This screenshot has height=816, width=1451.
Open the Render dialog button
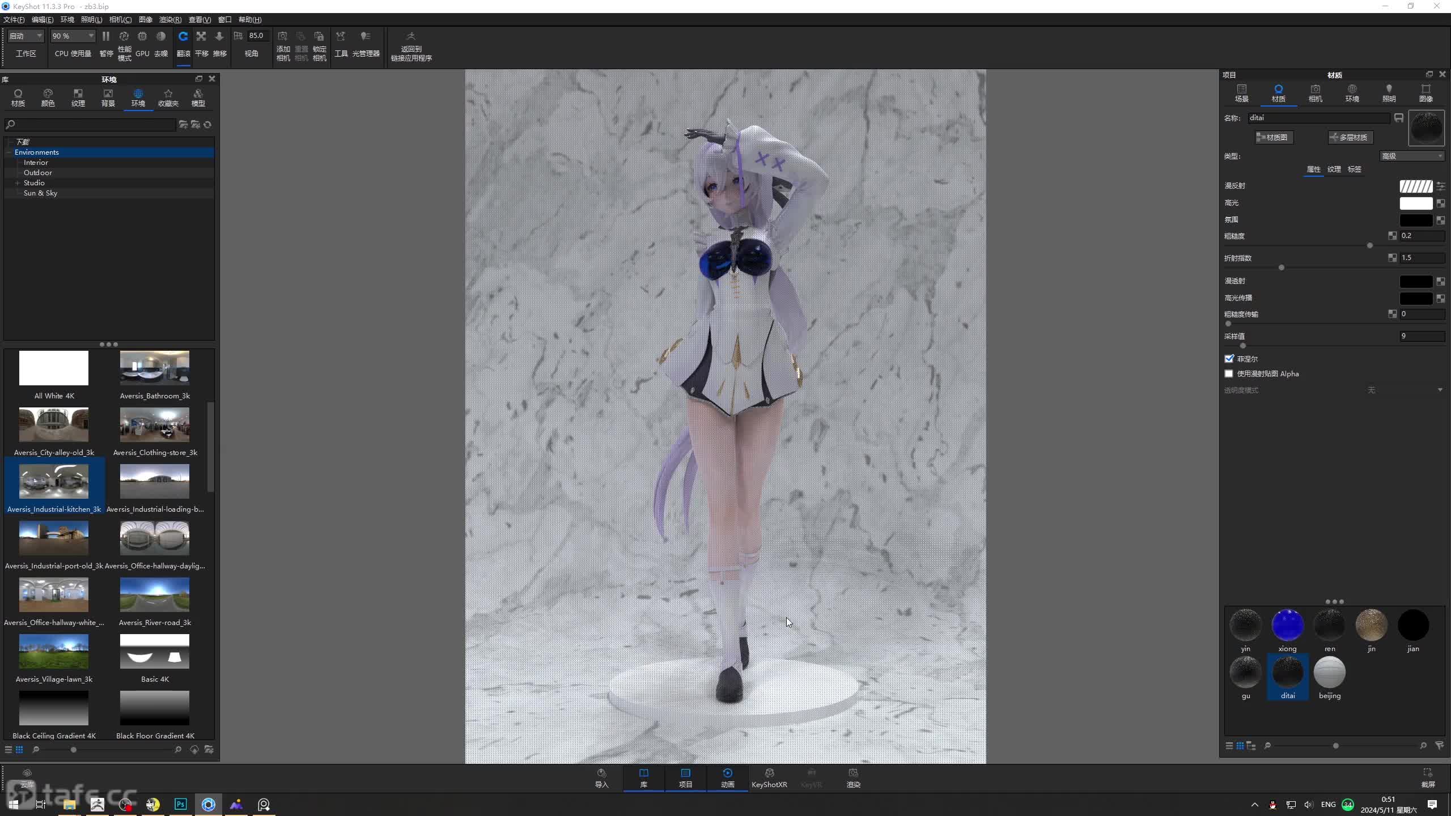coord(853,778)
